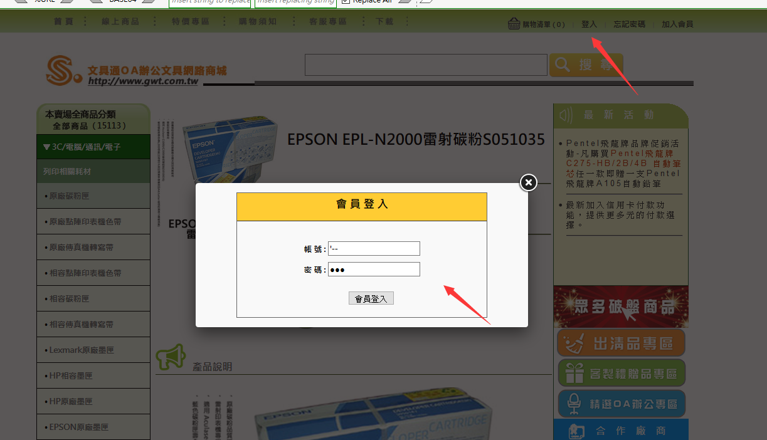Go to 首頁 in the navigation bar

pyautogui.click(x=63, y=21)
